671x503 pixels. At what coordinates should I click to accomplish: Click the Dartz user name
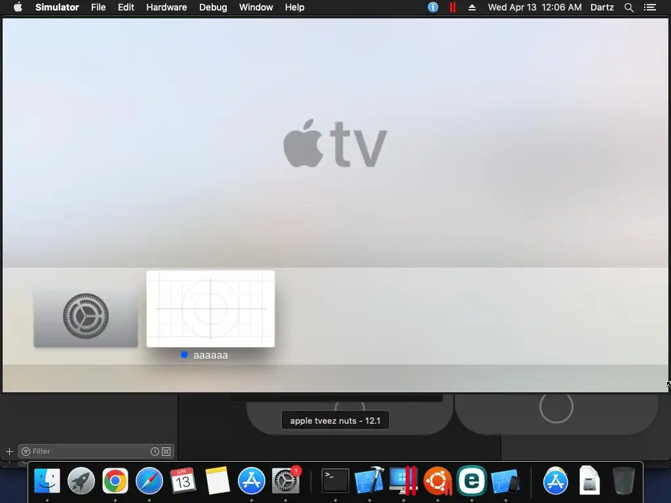point(602,7)
